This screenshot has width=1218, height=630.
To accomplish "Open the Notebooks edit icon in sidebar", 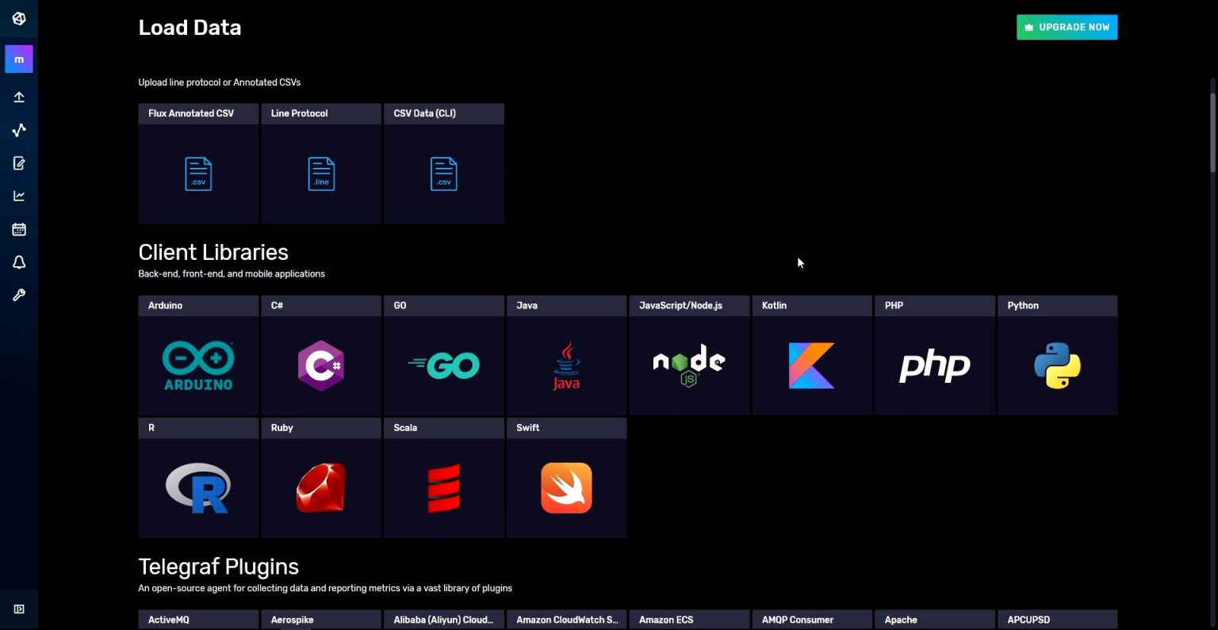I will pos(19,162).
